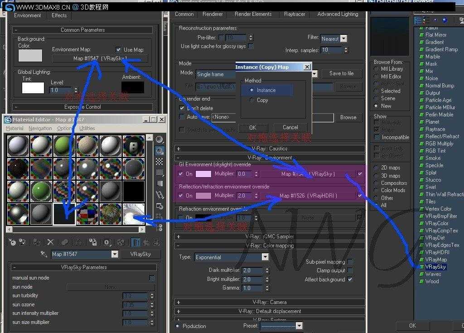Expand the V-Ray Caustics rollout
This screenshot has height=333, width=464.
pos(269,149)
